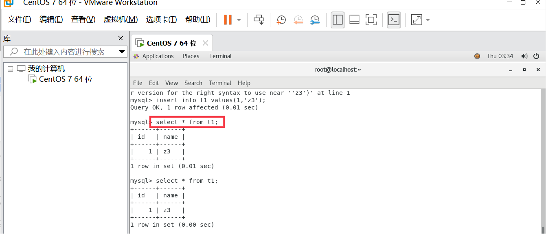The image size is (546, 234).
Task: Toggle the library sidebar view
Action: (338, 20)
